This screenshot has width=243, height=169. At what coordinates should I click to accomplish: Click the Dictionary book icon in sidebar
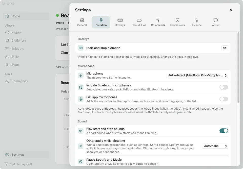(7, 40)
